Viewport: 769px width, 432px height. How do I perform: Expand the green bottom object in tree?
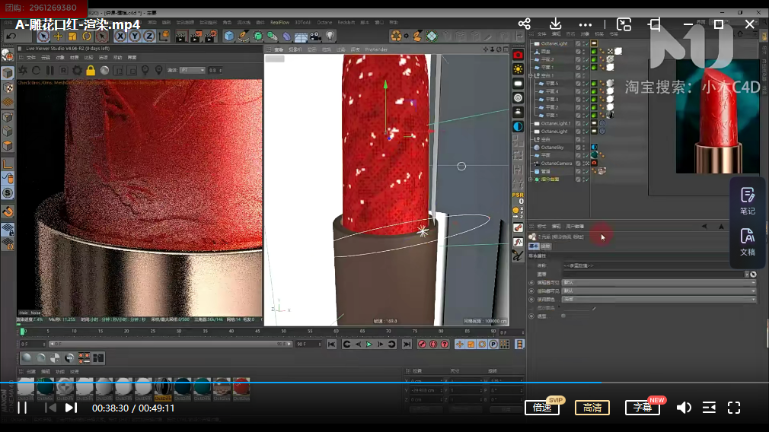[531, 179]
